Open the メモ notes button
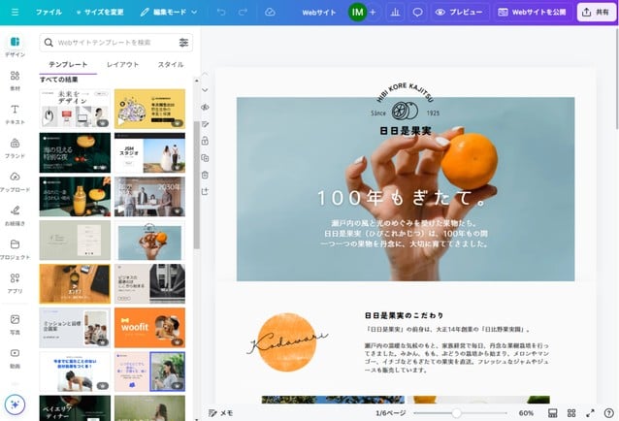Viewport: 619px width, 421px height. pyautogui.click(x=220, y=413)
